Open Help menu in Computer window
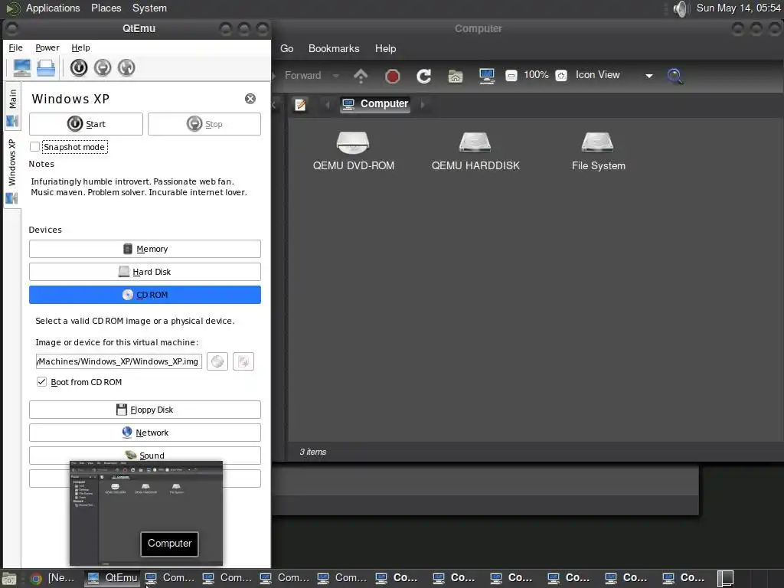784x588 pixels. click(x=386, y=48)
